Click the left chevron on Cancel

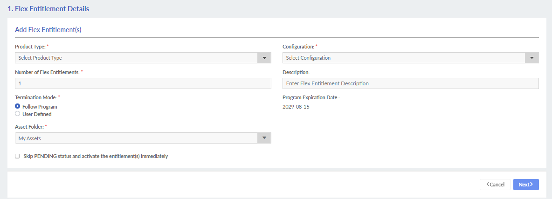[x=488, y=185]
